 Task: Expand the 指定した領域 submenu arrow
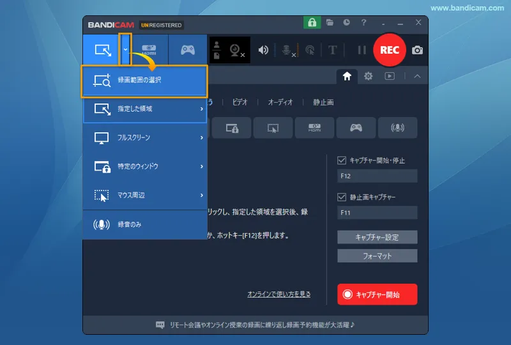pyautogui.click(x=202, y=109)
